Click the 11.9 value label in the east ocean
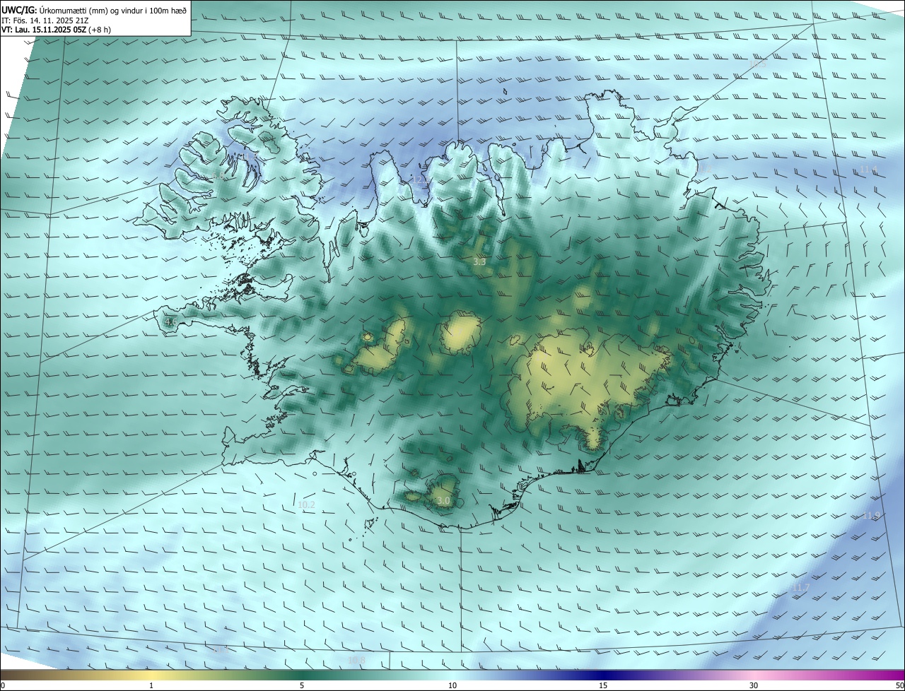This screenshot has width=905, height=691. tap(871, 516)
